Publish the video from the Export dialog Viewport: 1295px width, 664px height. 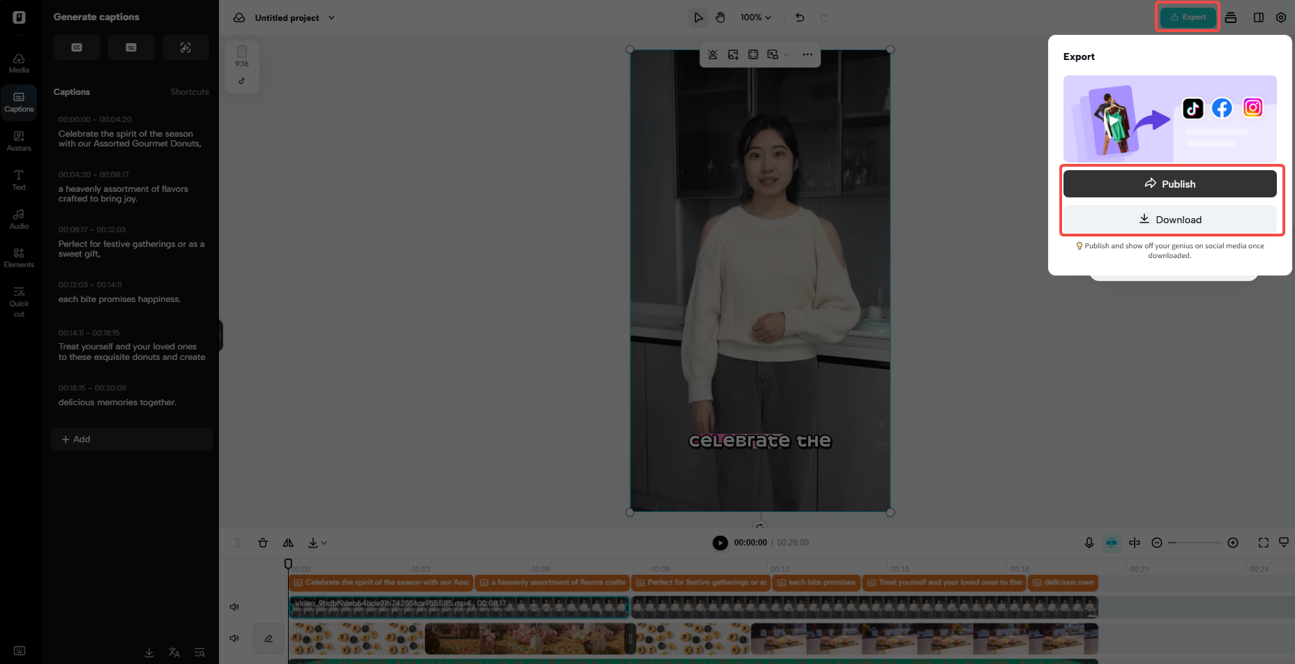[1169, 183]
